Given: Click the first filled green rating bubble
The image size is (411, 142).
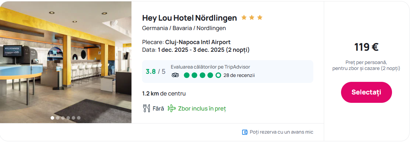Looking at the screenshot, I should (187, 75).
